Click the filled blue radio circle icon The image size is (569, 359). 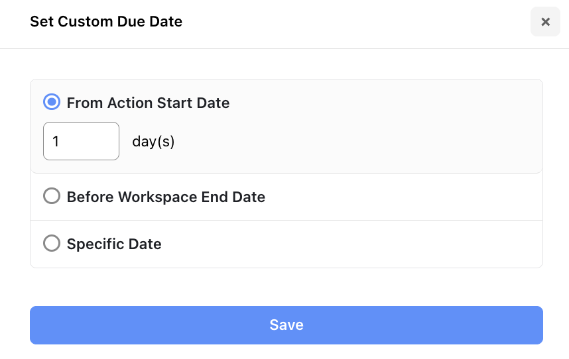coord(52,103)
